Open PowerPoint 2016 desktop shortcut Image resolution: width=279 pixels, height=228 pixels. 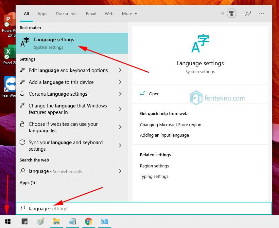9,25
